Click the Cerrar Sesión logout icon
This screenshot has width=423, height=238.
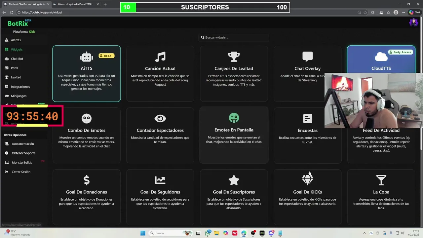7,172
